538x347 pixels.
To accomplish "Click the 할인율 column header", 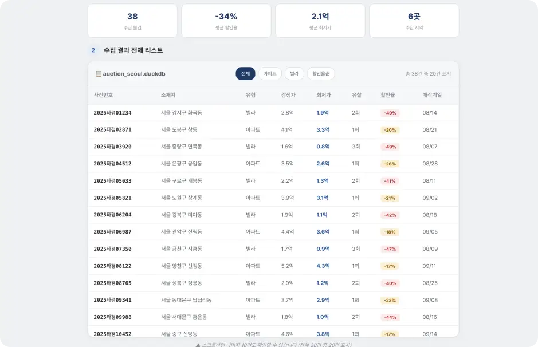I will [x=388, y=95].
